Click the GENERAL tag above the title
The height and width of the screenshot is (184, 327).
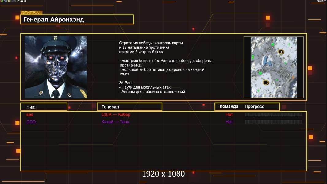click(x=31, y=13)
